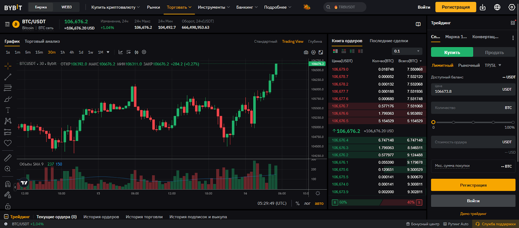Select the crosshair cursor tool

(7, 66)
